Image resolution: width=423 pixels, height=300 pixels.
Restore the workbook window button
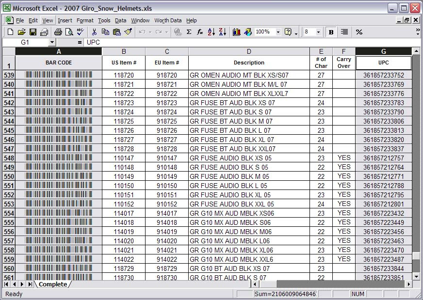[x=407, y=20]
